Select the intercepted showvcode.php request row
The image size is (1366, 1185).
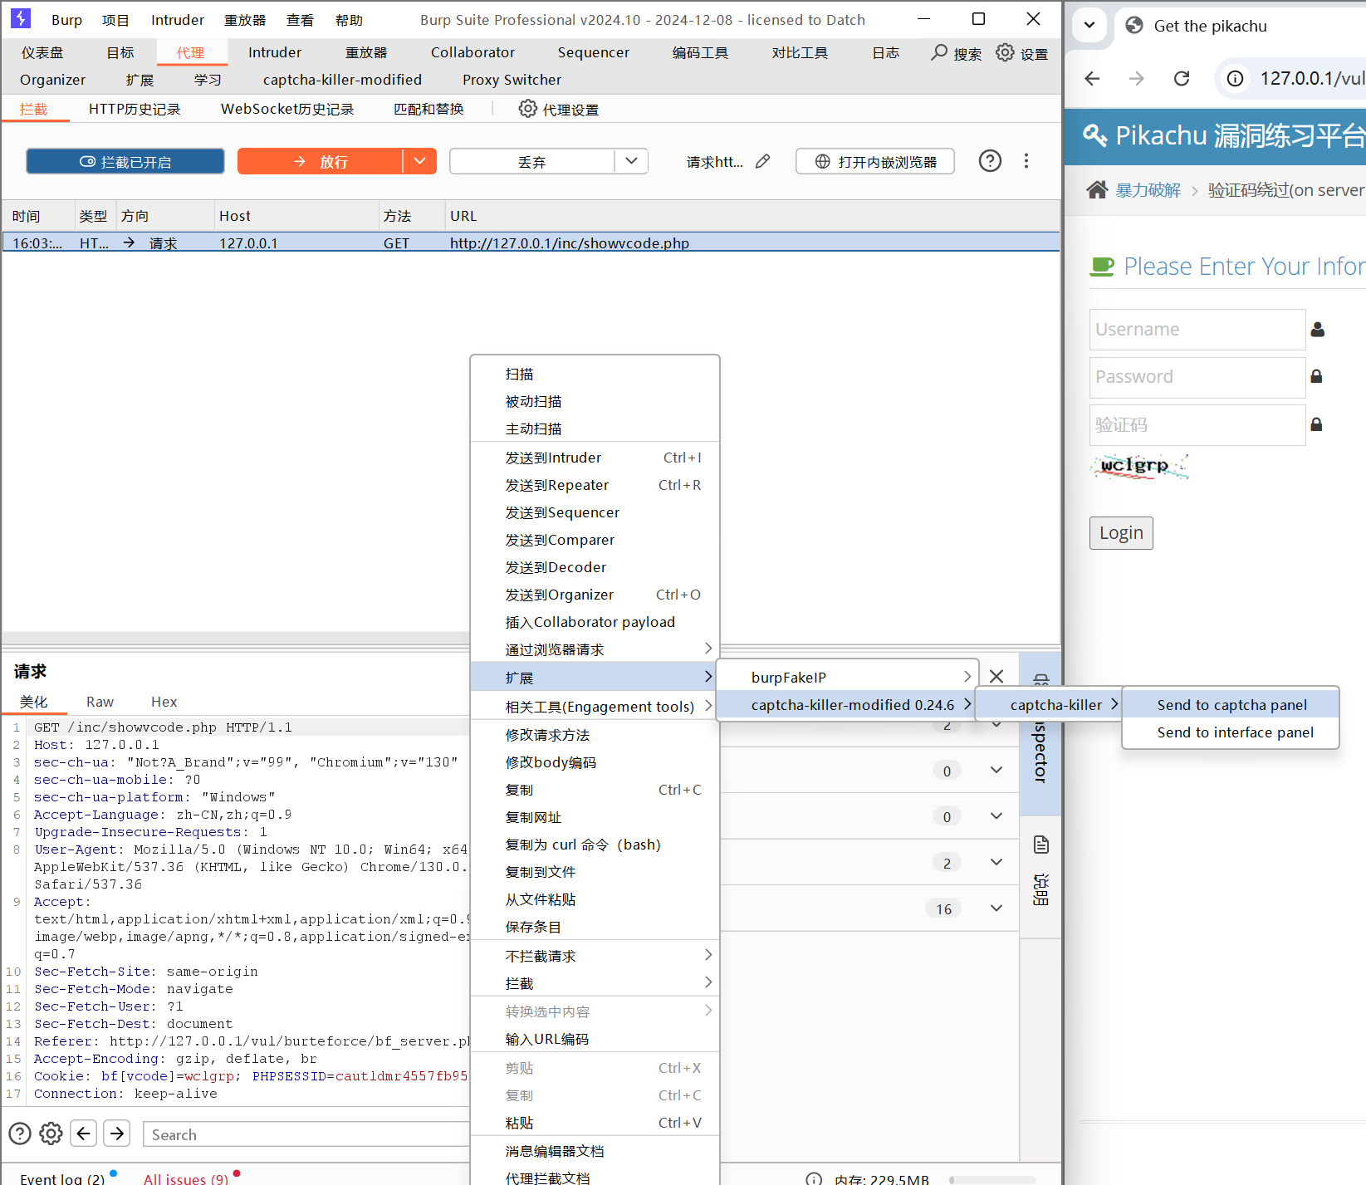coord(531,242)
